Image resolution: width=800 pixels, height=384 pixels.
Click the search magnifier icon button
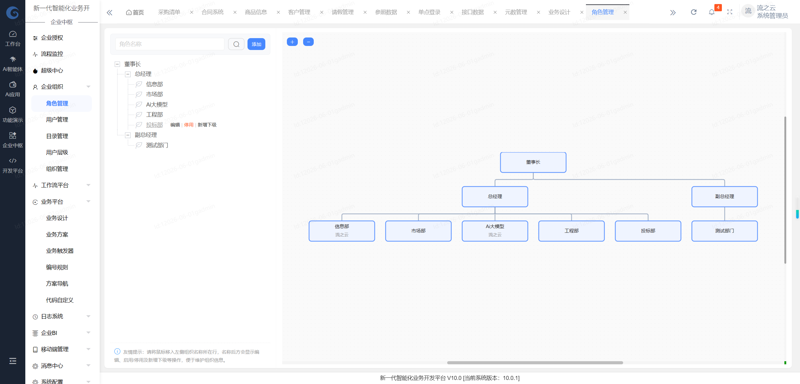(x=236, y=44)
